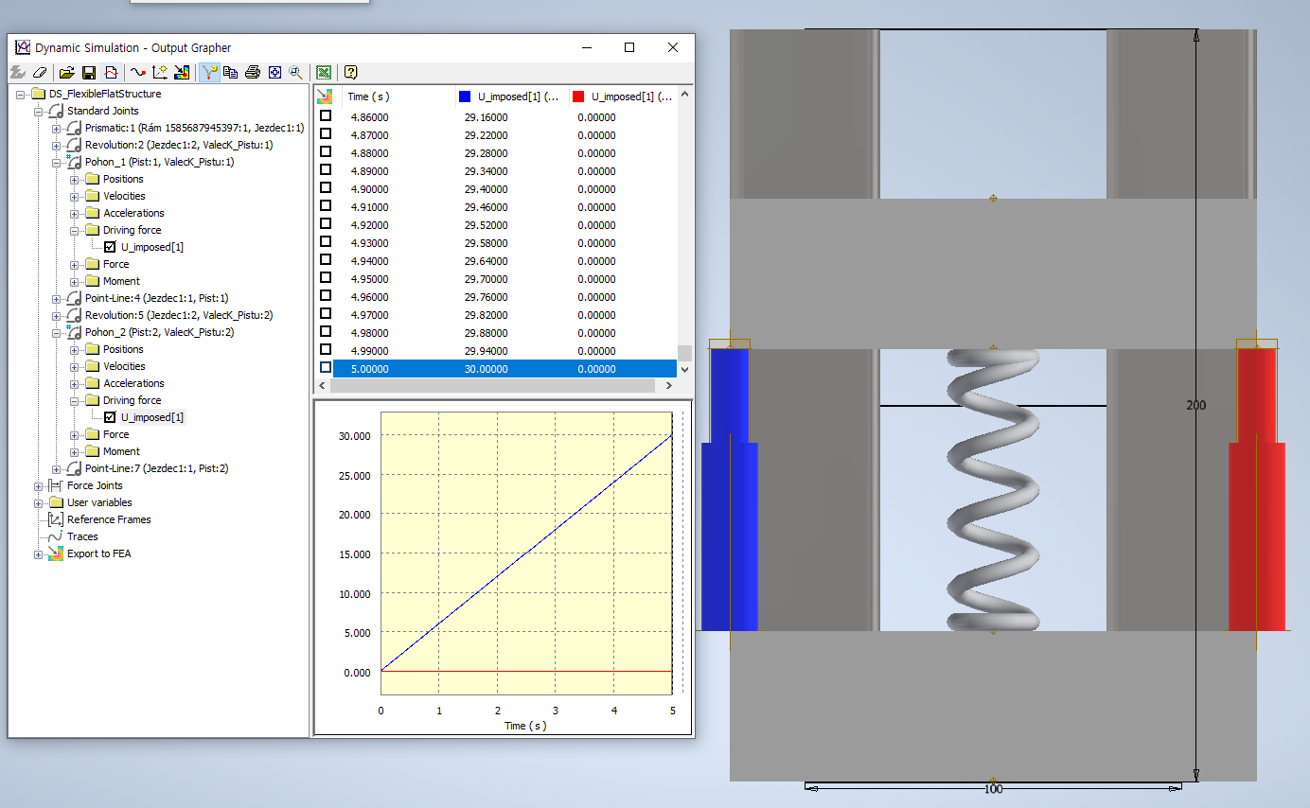The image size is (1310, 808).
Task: Select Moment folder under Pohon_2
Action: point(121,451)
